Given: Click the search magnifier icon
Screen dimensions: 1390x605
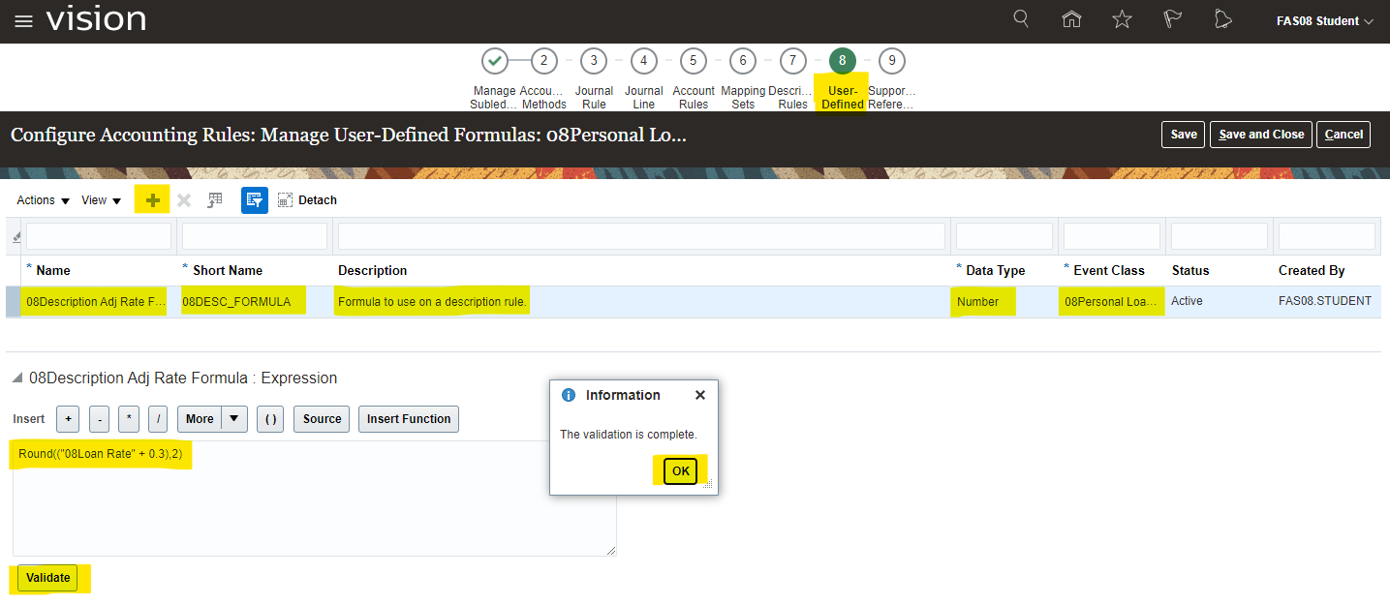Looking at the screenshot, I should click(1021, 19).
